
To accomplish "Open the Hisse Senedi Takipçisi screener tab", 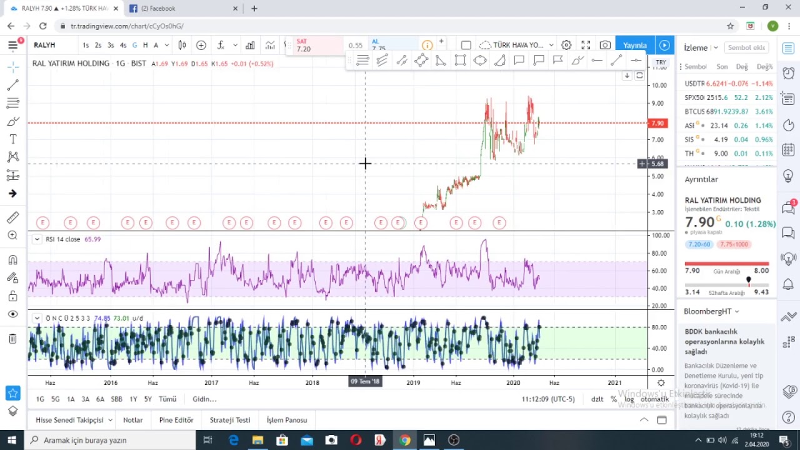I will pyautogui.click(x=69, y=420).
